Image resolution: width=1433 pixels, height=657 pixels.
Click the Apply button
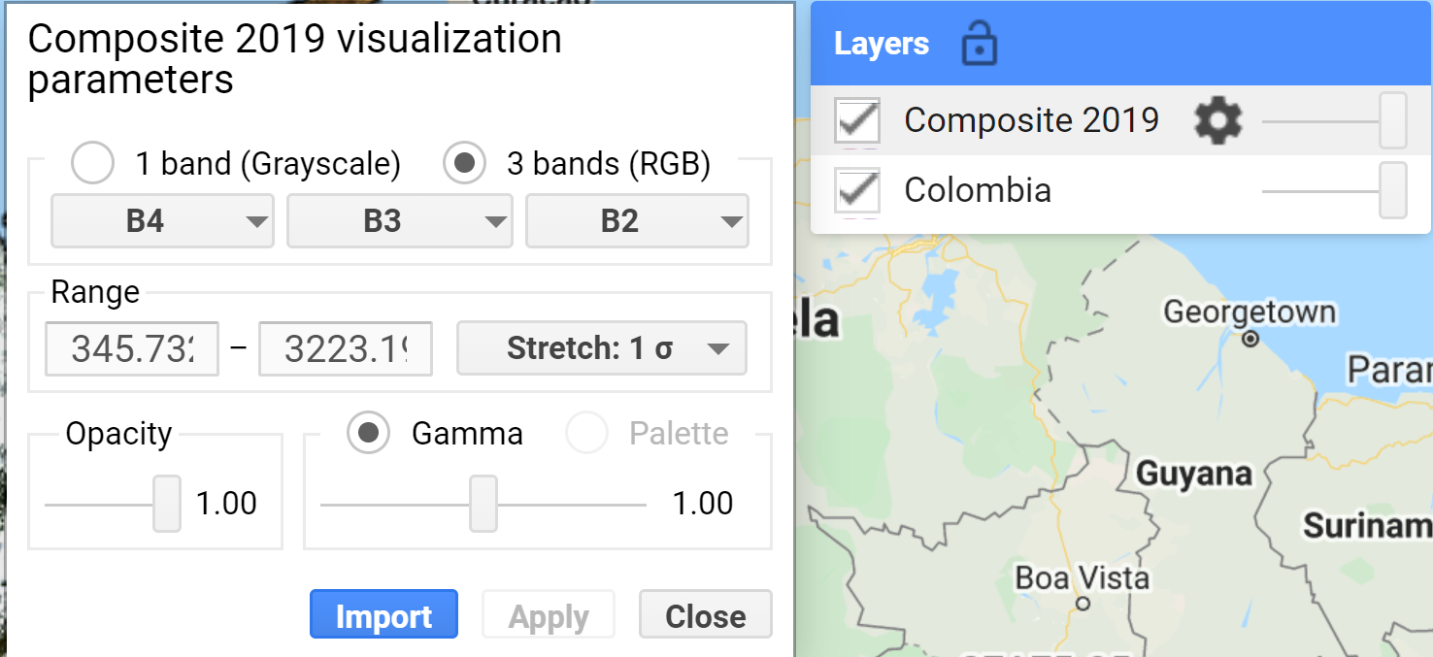pos(549,615)
